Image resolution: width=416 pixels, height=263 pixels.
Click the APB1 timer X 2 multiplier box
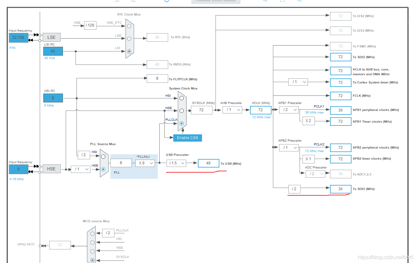309,121
